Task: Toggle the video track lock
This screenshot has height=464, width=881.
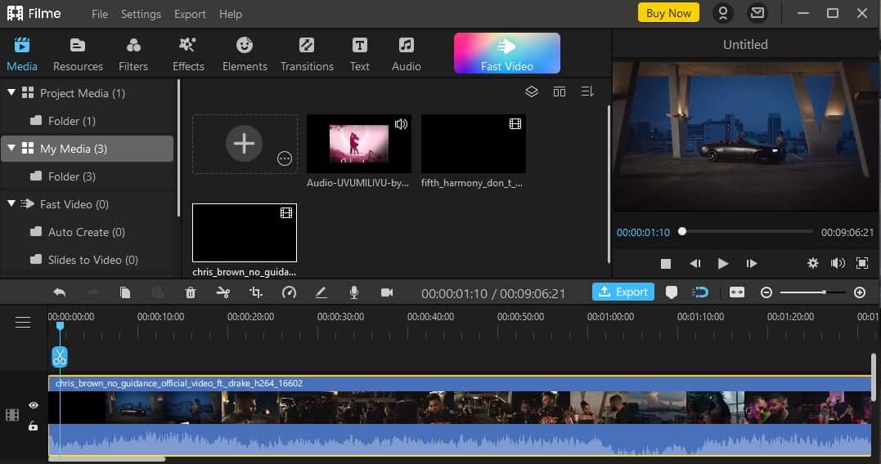Action: pos(34,426)
